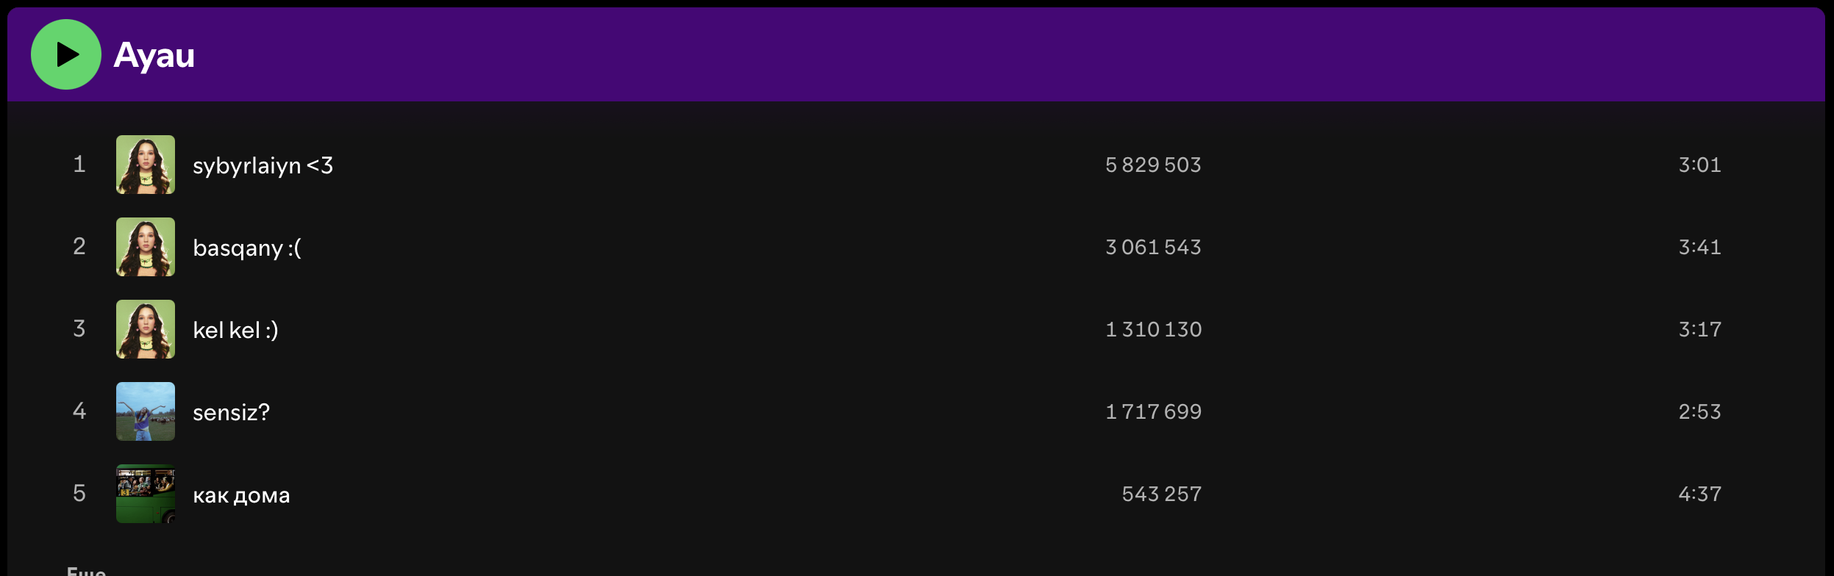Click the 1 717 699 play count
This screenshot has height=576, width=1834.
pyautogui.click(x=1153, y=411)
